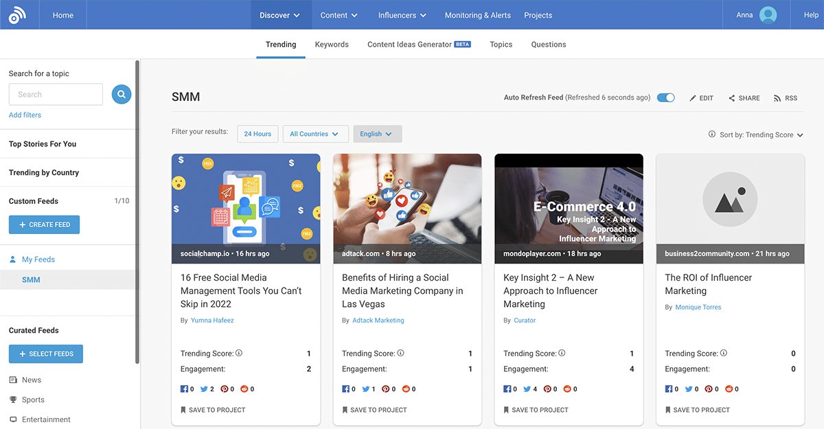Image resolution: width=824 pixels, height=429 pixels.
Task: Click author link Adtack Marketing
Action: tap(378, 321)
